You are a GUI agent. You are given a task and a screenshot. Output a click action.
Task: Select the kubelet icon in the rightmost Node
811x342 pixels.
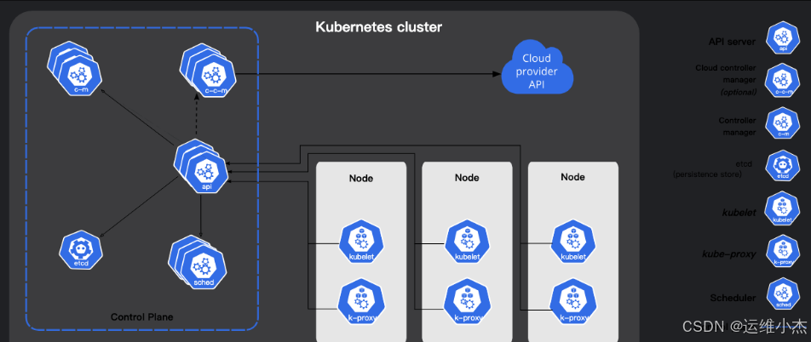pyautogui.click(x=573, y=241)
